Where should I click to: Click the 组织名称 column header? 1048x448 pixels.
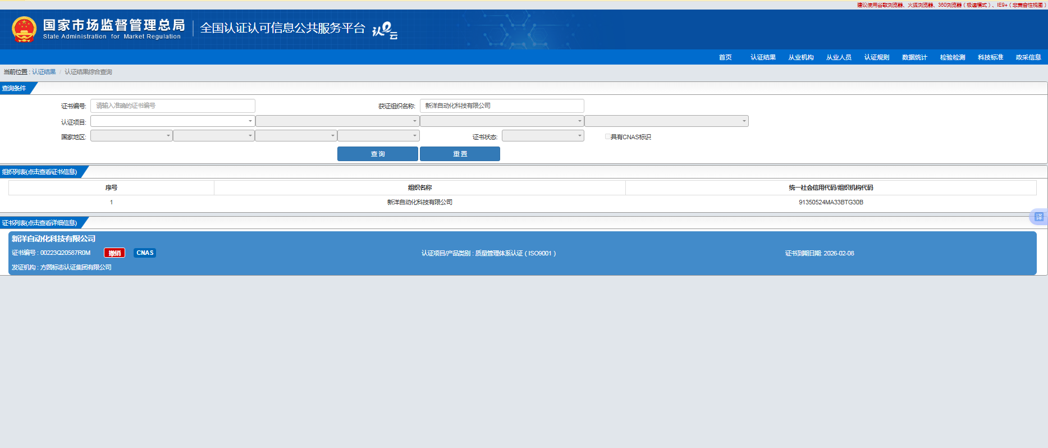click(420, 188)
